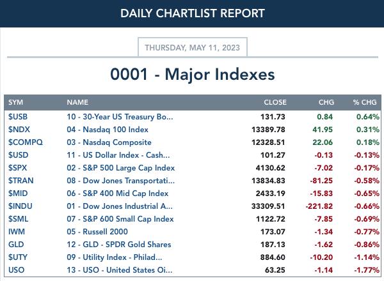Open the IWM ticker link
This screenshot has width=384, height=281.
coord(17,232)
